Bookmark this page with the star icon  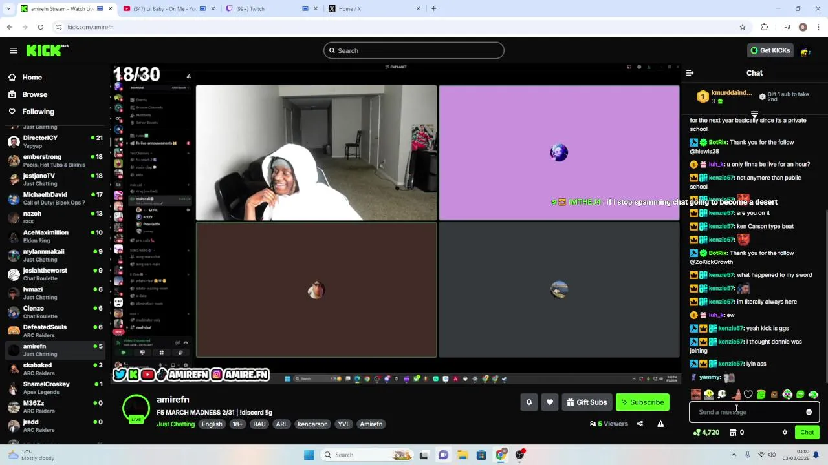pos(743,27)
